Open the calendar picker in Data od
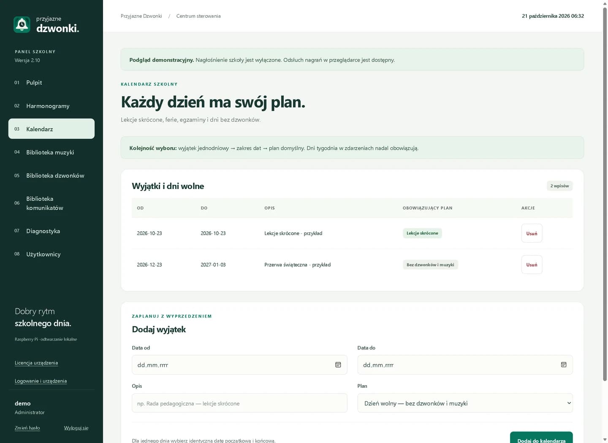 tap(338, 365)
